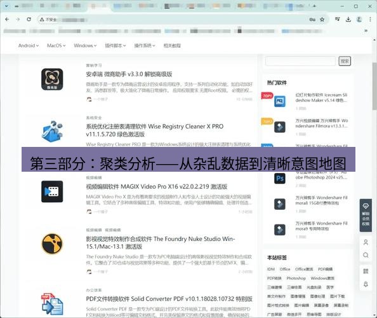Image resolution: width=377 pixels, height=318 pixels.
Task: Select the Photoshop tag
Action: [296, 279]
